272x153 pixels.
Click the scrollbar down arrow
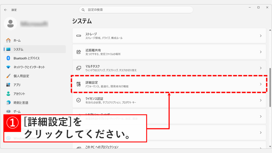point(270,147)
